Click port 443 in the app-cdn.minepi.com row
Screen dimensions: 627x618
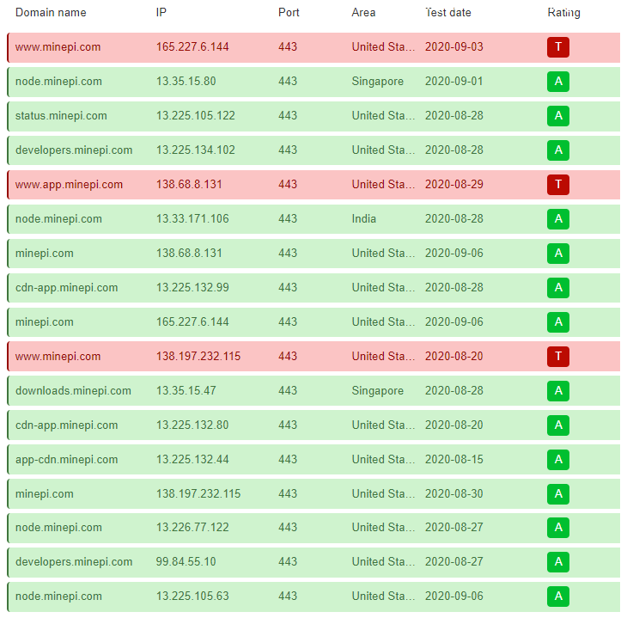[x=288, y=460]
